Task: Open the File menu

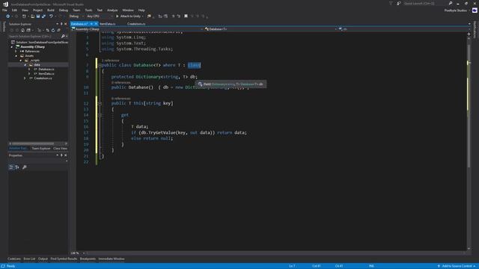Action: pos(4,10)
